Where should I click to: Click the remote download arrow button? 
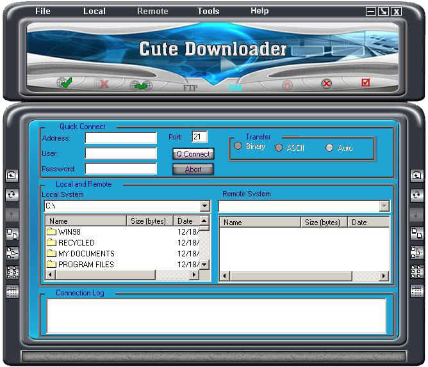pyautogui.click(x=417, y=215)
